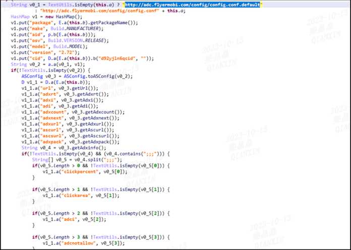
Task: Select the "new HashMap()" constructor call
Action: [64, 17]
